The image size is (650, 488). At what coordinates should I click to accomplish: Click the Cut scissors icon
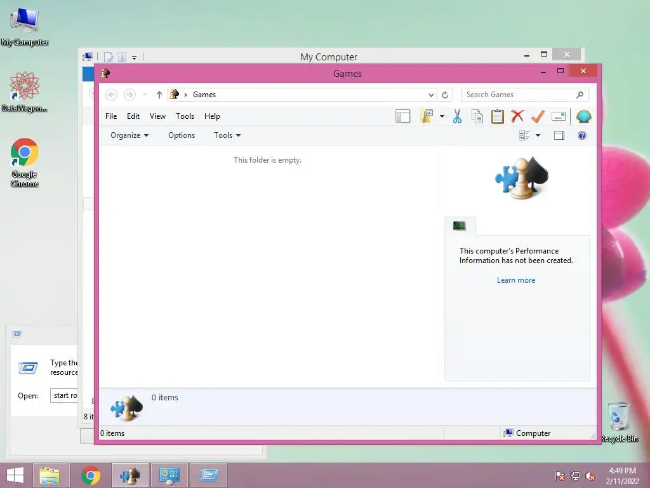point(457,117)
